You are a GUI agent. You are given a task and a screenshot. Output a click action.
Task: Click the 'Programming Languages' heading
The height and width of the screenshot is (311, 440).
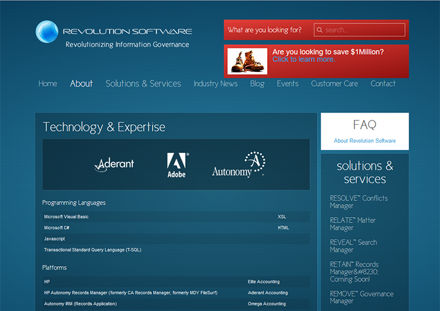(74, 203)
